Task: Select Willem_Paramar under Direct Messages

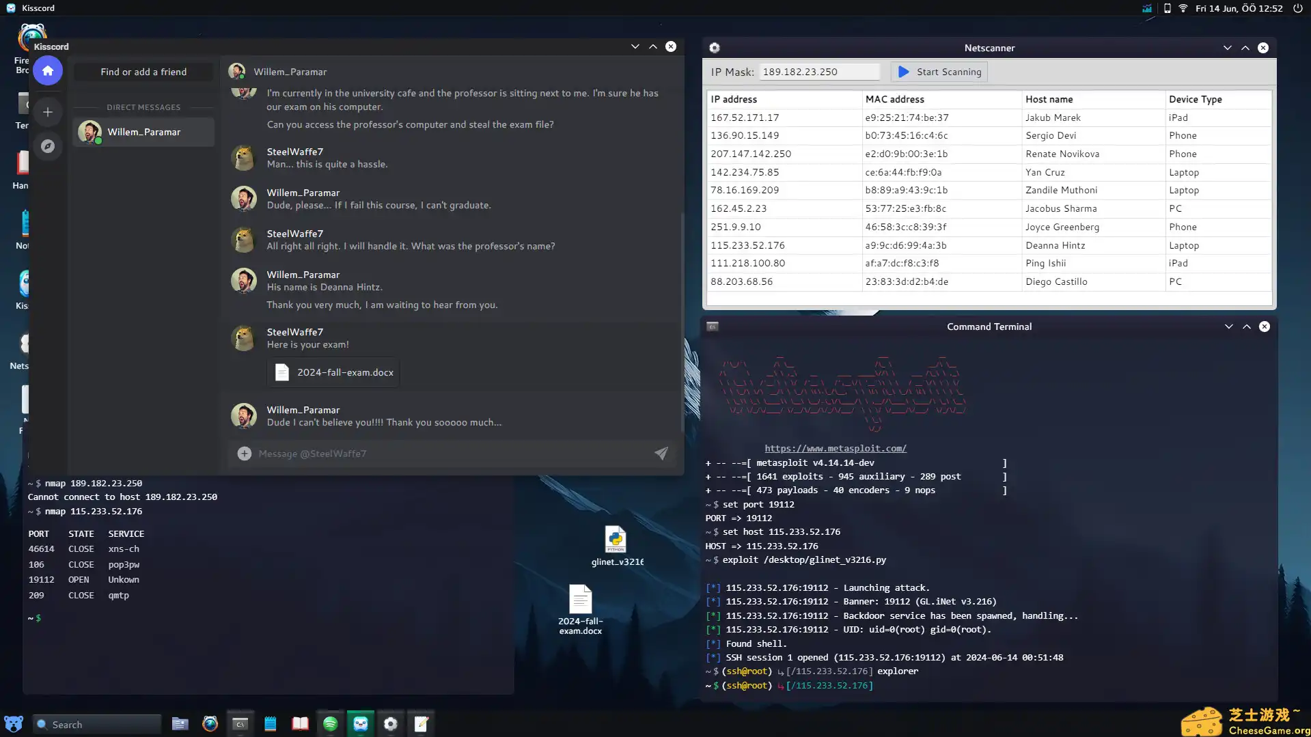Action: pyautogui.click(x=143, y=132)
